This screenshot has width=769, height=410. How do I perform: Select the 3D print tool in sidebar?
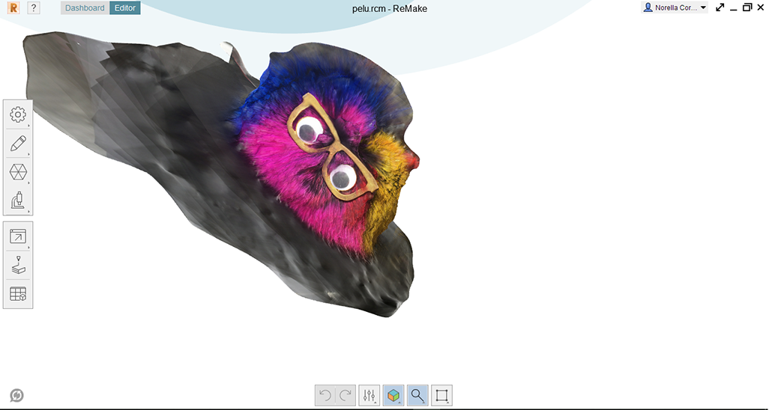(18, 265)
